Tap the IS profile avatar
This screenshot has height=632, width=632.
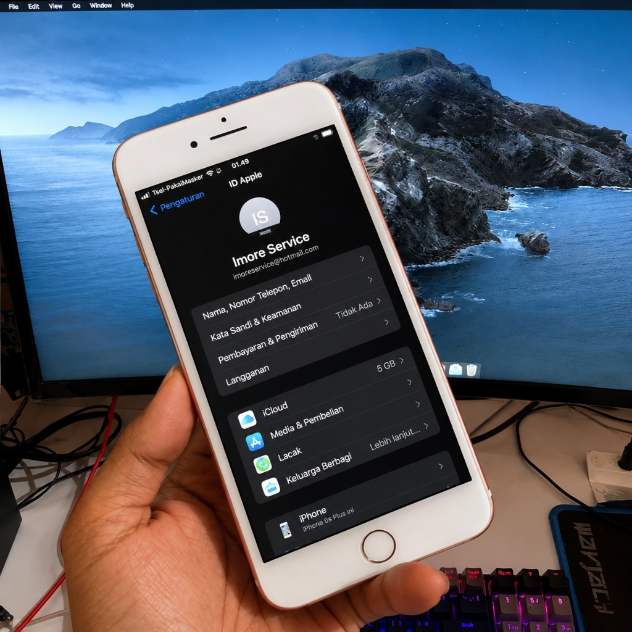click(260, 217)
